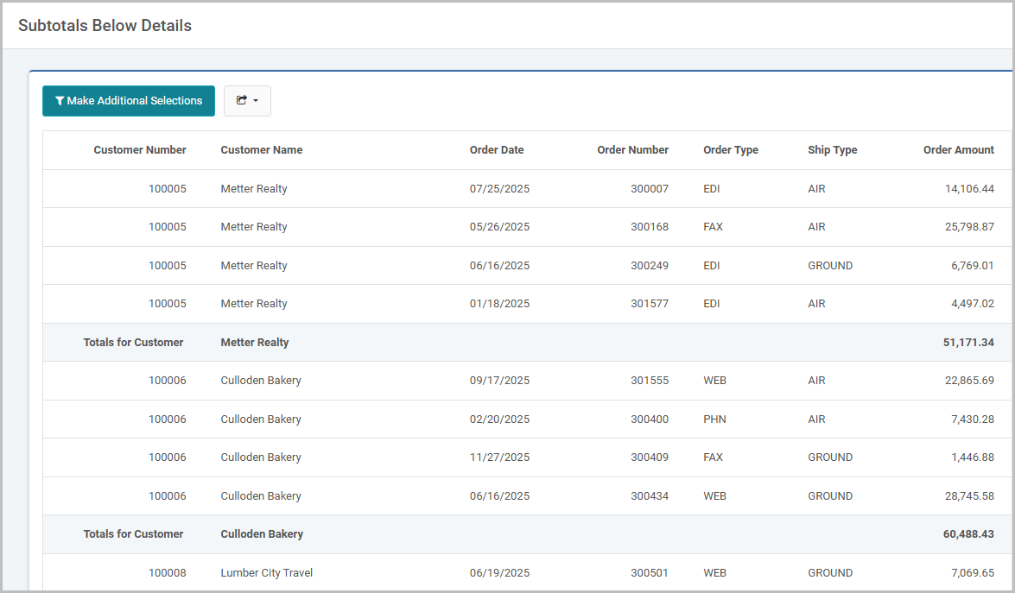
Task: Click order date 09/17/2025
Action: (x=500, y=381)
